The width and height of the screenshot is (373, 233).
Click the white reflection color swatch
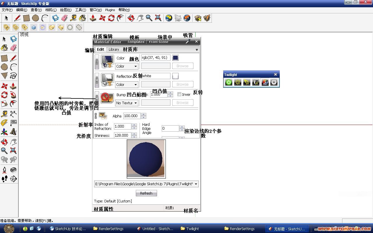click(x=175, y=76)
